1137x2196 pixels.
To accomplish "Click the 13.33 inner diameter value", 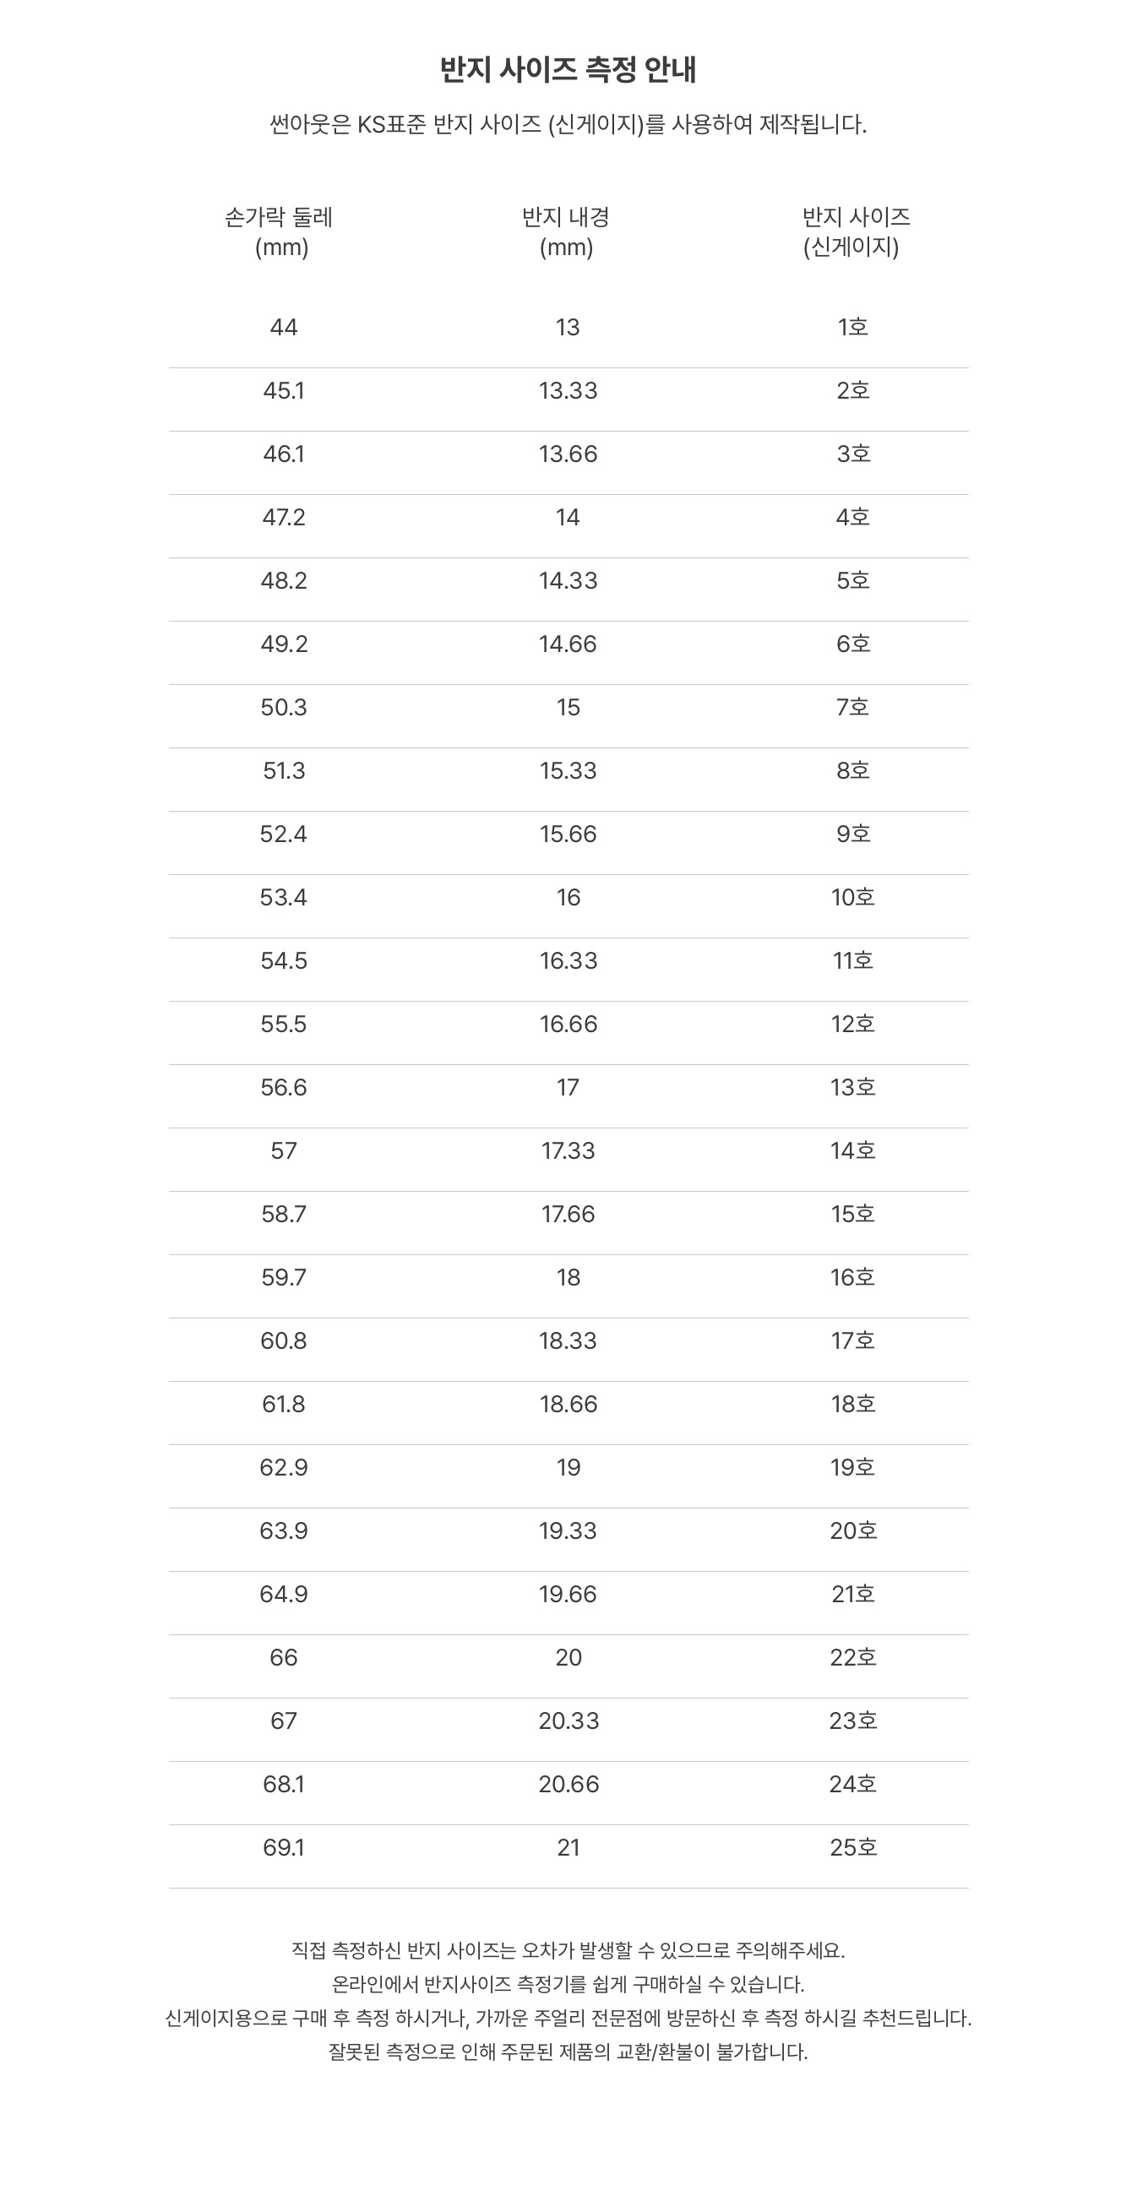I will click(568, 390).
